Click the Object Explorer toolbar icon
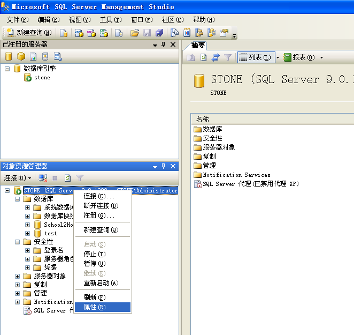Viewport: 354px width, 335px height. 199,33
